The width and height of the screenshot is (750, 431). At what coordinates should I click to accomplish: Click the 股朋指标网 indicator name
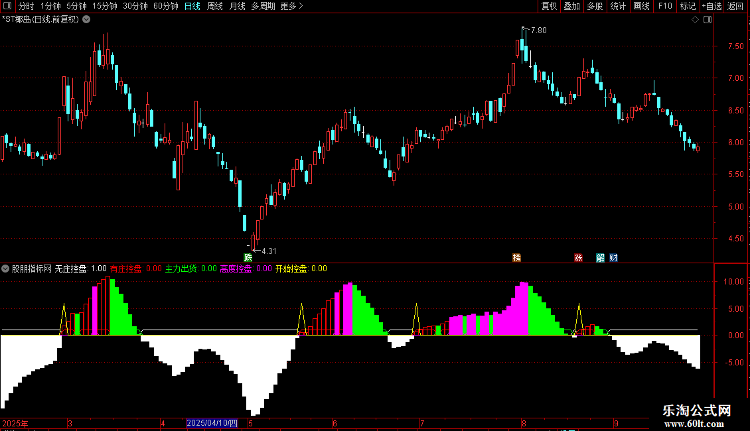pyautogui.click(x=32, y=269)
